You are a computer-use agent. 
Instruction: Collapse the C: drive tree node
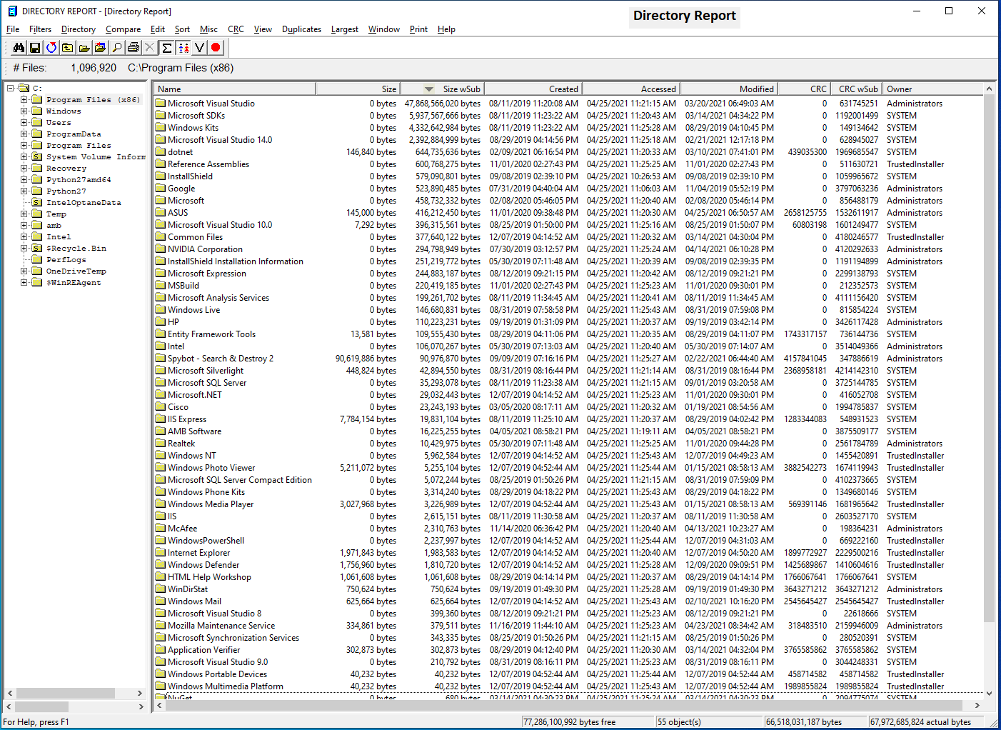(x=11, y=89)
